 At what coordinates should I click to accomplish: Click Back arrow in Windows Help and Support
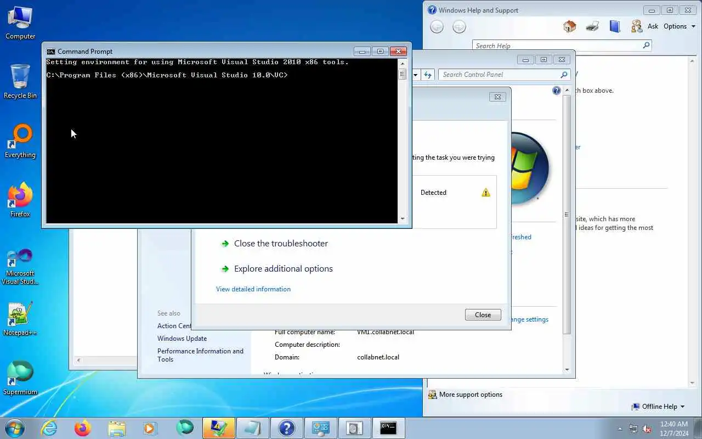point(437,26)
